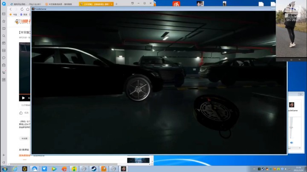Open the Baidu paw bookmark
Viewport: 307px width, 172px height.
(x=24, y=14)
